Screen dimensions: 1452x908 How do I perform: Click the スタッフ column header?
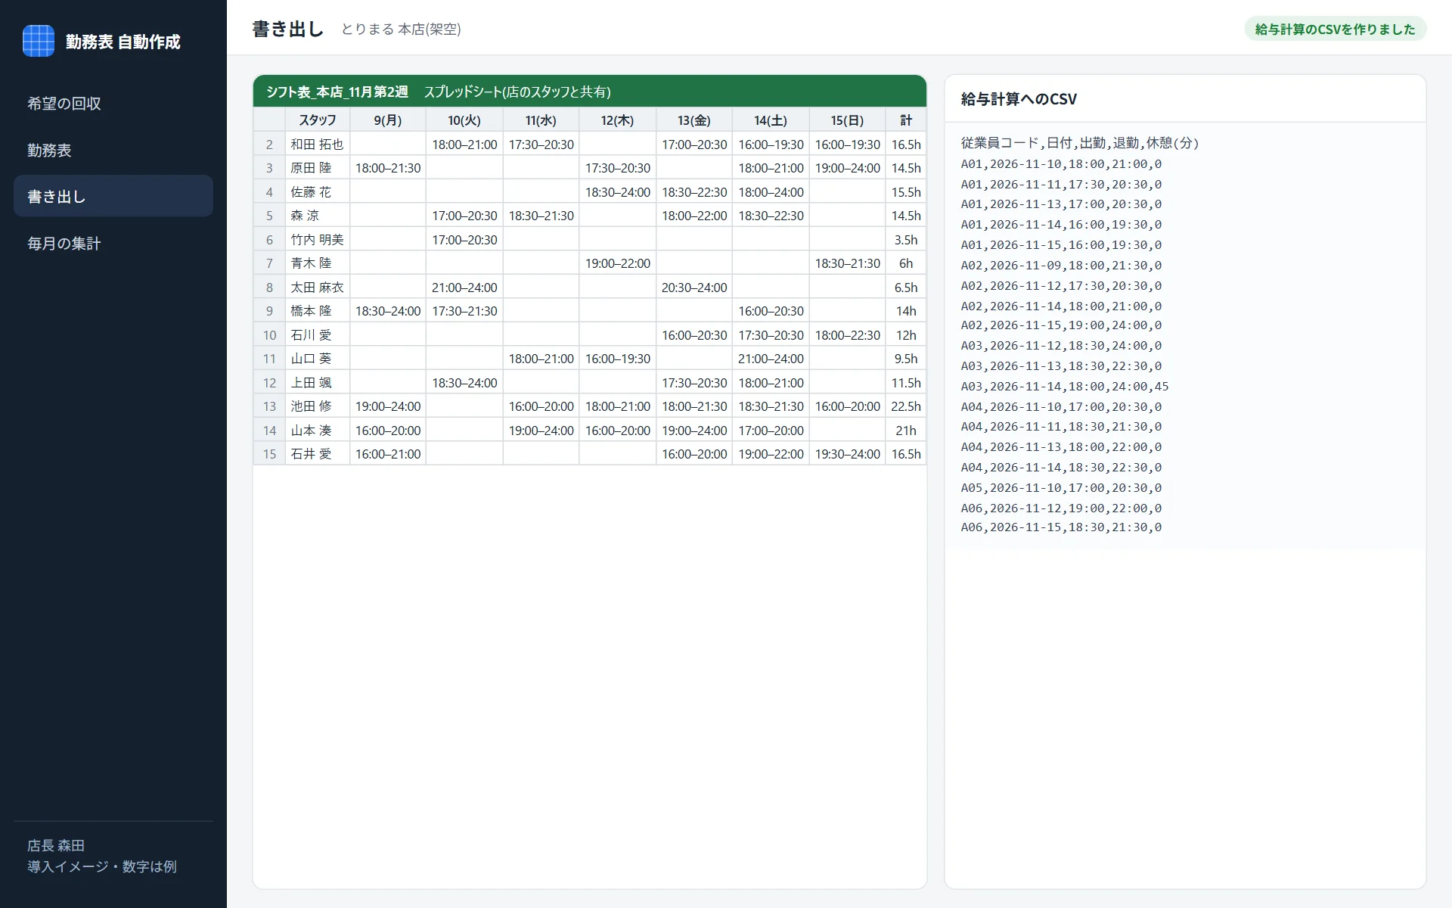point(318,120)
